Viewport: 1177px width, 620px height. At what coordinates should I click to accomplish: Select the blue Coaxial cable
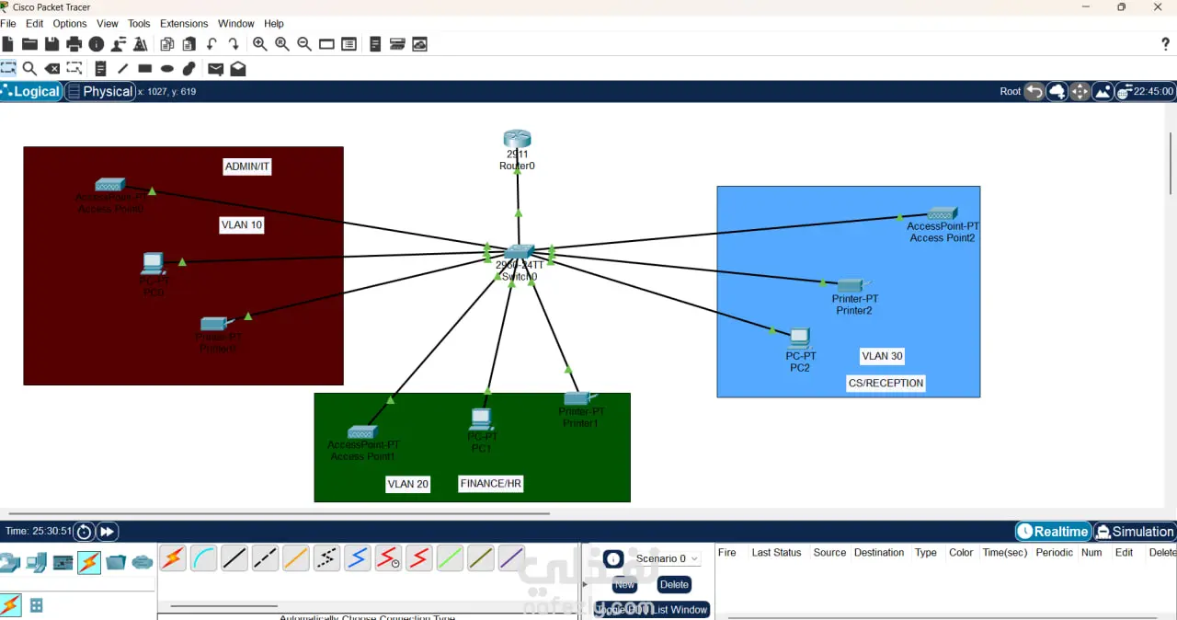tap(358, 557)
